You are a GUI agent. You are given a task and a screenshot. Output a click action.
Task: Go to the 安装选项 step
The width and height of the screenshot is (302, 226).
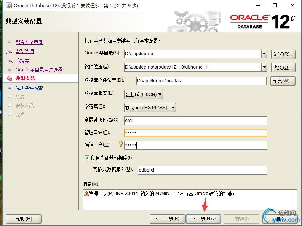pos(25,51)
